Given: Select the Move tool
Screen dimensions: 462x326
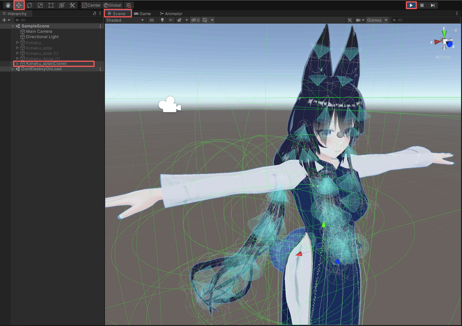Looking at the screenshot, I should 18,5.
